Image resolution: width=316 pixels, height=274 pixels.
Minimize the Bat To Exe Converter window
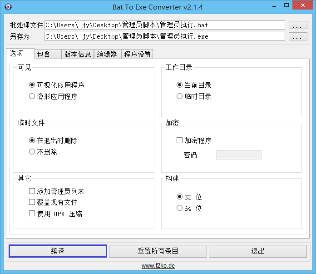274,5
